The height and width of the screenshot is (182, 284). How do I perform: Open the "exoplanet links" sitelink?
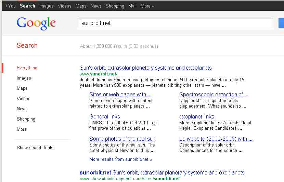(x=196, y=116)
